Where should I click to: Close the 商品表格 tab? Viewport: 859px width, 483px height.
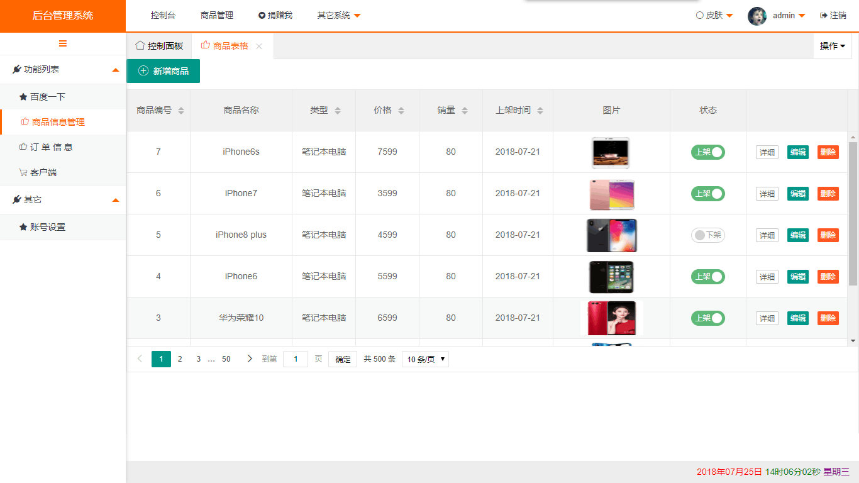[259, 47]
